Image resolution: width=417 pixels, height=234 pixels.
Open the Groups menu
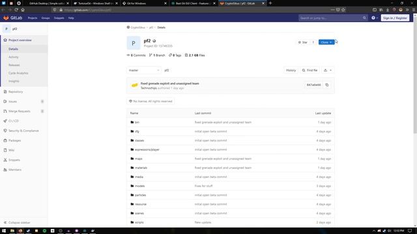point(46,18)
